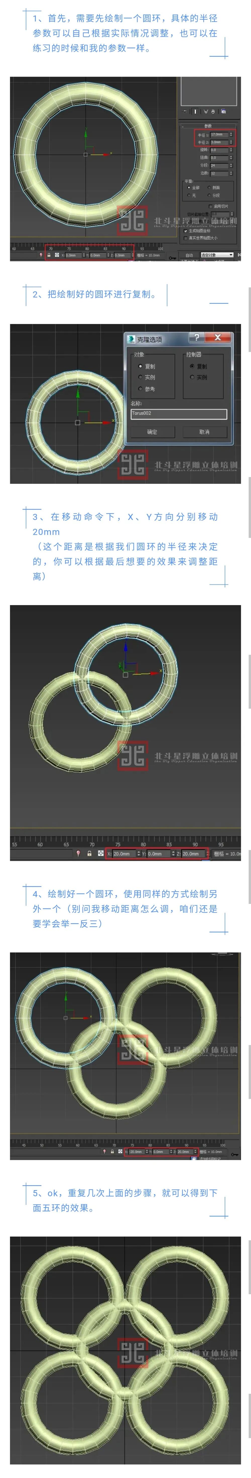Click the 边数 spinner arrows

pyautogui.click(x=231, y=173)
